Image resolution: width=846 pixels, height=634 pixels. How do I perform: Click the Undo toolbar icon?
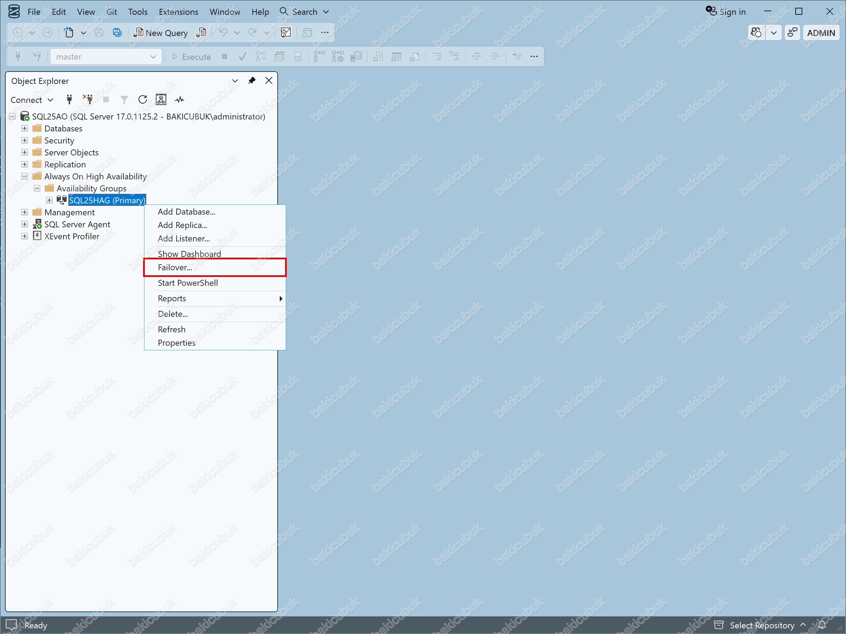pyautogui.click(x=223, y=32)
